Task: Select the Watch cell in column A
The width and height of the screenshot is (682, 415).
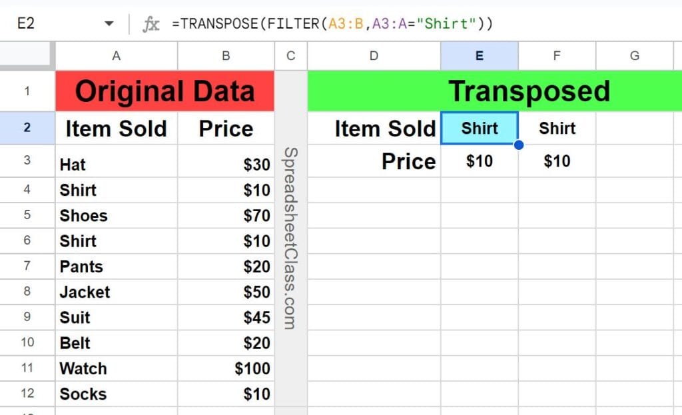Action: [116, 368]
